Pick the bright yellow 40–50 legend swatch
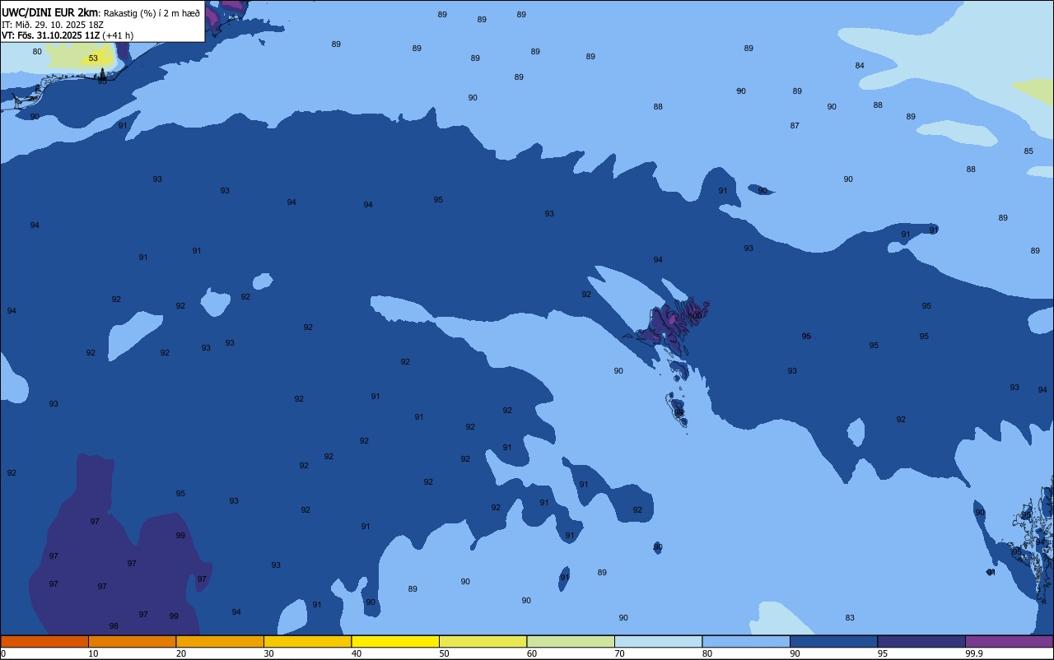The width and height of the screenshot is (1054, 660). 395,641
